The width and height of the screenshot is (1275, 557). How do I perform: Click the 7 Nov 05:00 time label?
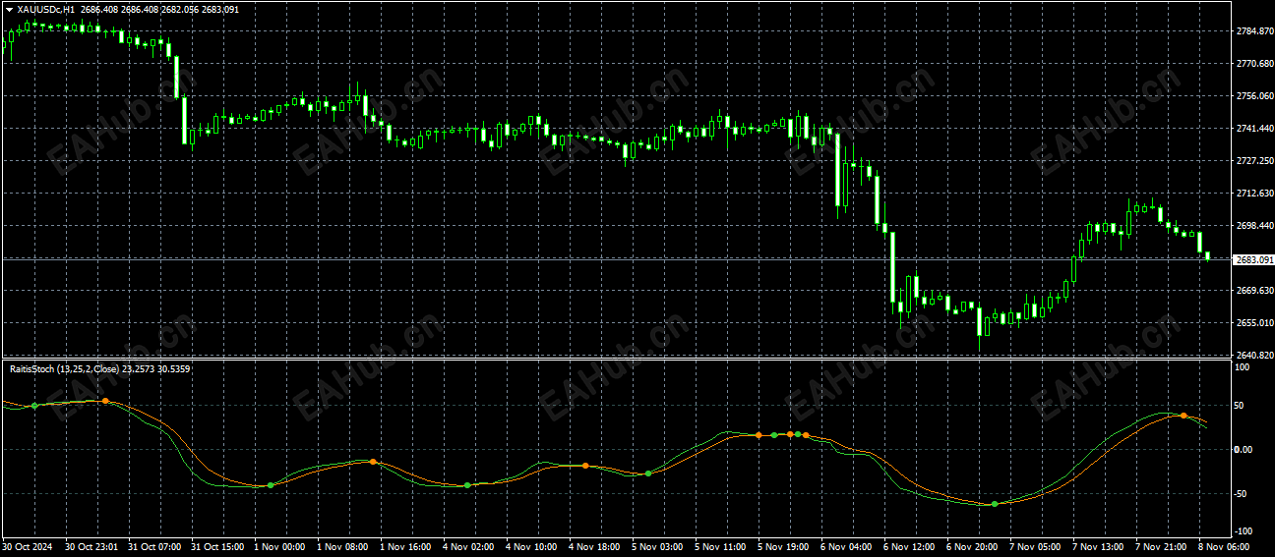[x=1035, y=546]
